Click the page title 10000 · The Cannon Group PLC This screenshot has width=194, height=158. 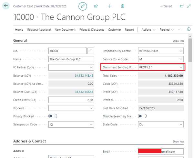(69, 17)
